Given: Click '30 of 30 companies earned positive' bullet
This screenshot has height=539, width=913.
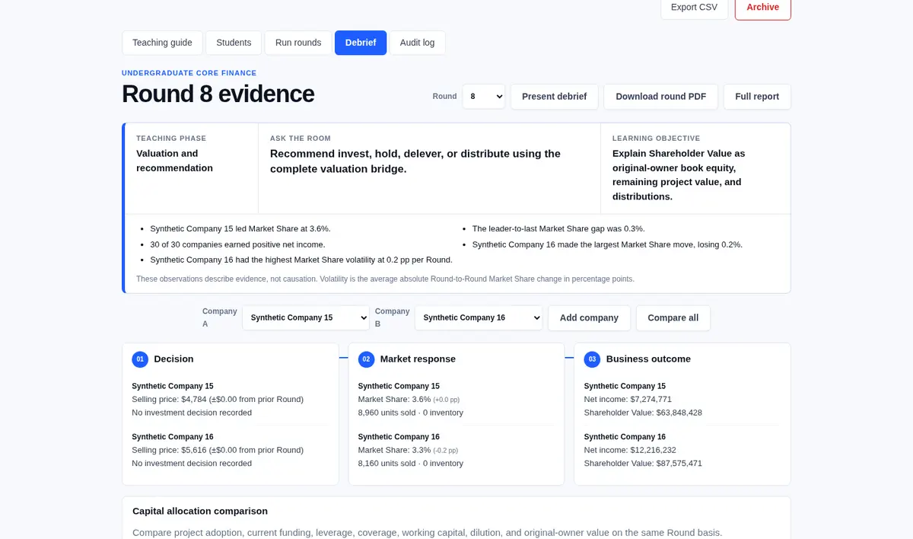Looking at the screenshot, I should click(x=237, y=244).
